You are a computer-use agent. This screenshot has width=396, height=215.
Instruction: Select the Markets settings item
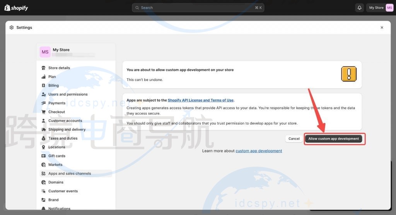pos(55,165)
